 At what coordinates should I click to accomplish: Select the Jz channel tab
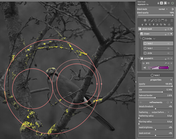pyautogui.click(x=157, y=24)
